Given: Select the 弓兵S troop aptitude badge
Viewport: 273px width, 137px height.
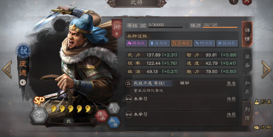Looking at the screenshot, I should pyautogui.click(x=182, y=43).
